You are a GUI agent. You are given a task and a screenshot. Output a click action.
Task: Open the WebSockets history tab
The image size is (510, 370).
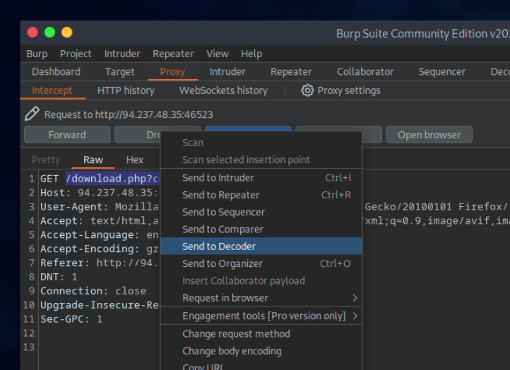pos(223,90)
